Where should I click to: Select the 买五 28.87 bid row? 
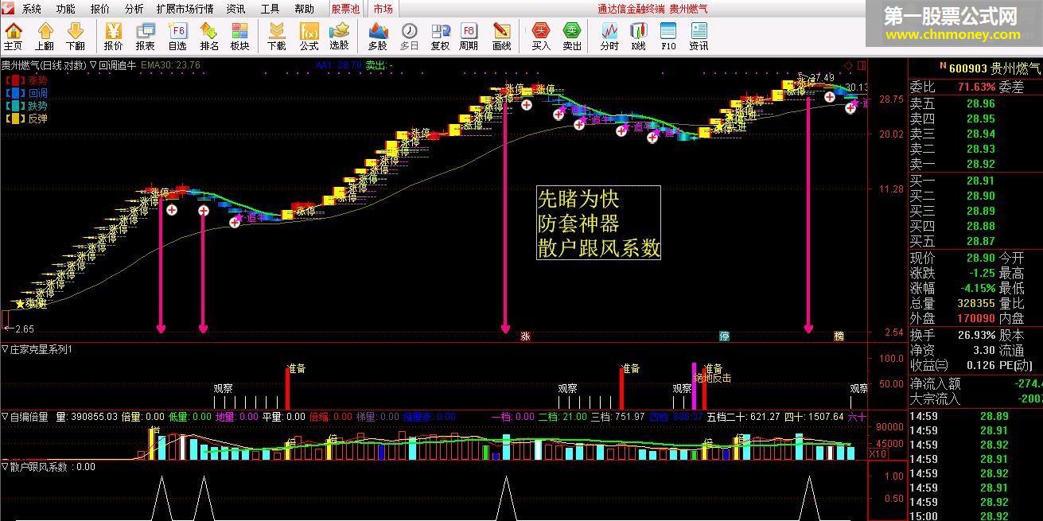(975, 241)
